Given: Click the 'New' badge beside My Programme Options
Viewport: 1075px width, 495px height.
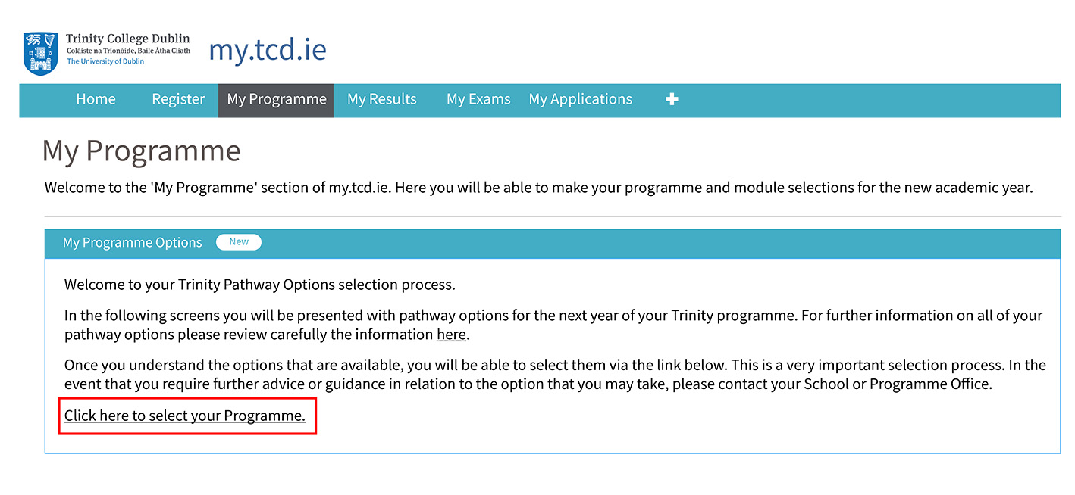Looking at the screenshot, I should coord(239,242).
